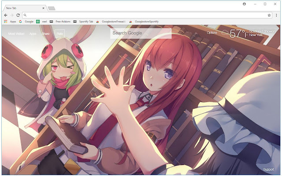Click the address bar
Image resolution: width=282 pixels, height=176 pixels.
[x=147, y=15]
